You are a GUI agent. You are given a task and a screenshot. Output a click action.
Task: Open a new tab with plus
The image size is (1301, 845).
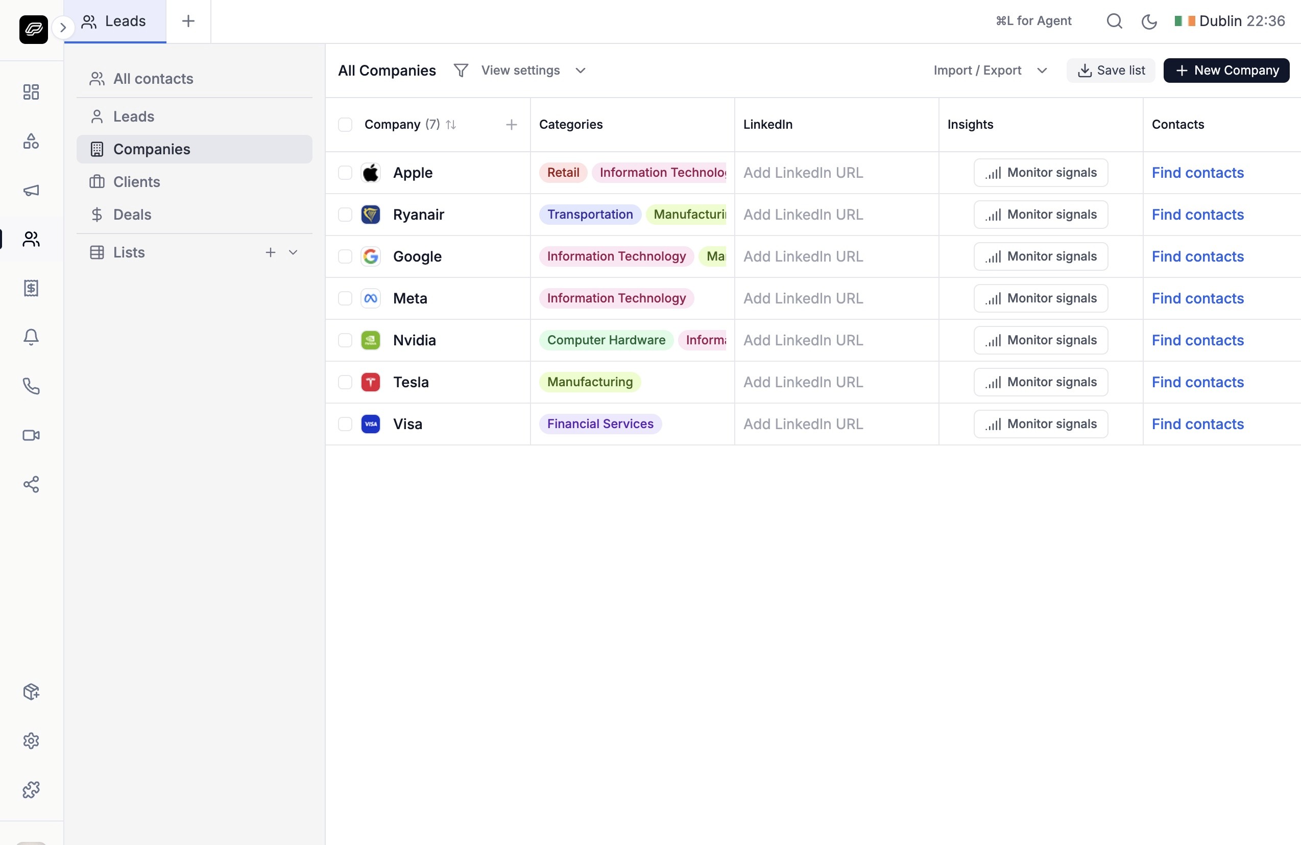[188, 21]
